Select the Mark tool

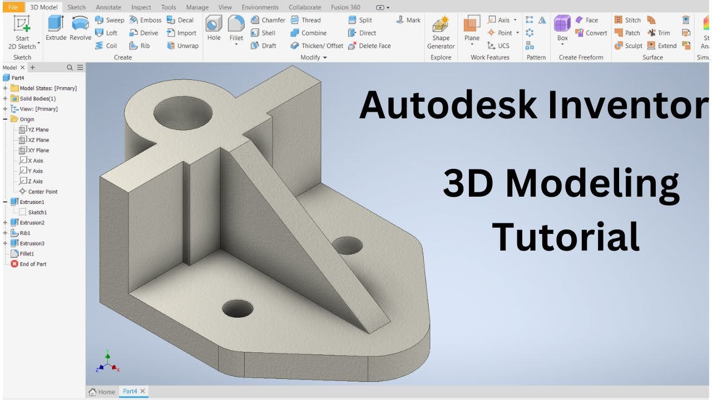[408, 20]
